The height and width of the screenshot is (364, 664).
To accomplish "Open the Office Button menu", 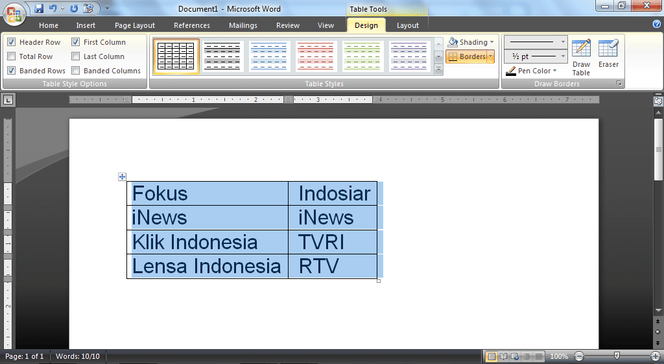I will coord(14,14).
